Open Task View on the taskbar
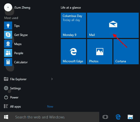Image resolution: width=140 pixels, height=122 pixels. coord(105,117)
